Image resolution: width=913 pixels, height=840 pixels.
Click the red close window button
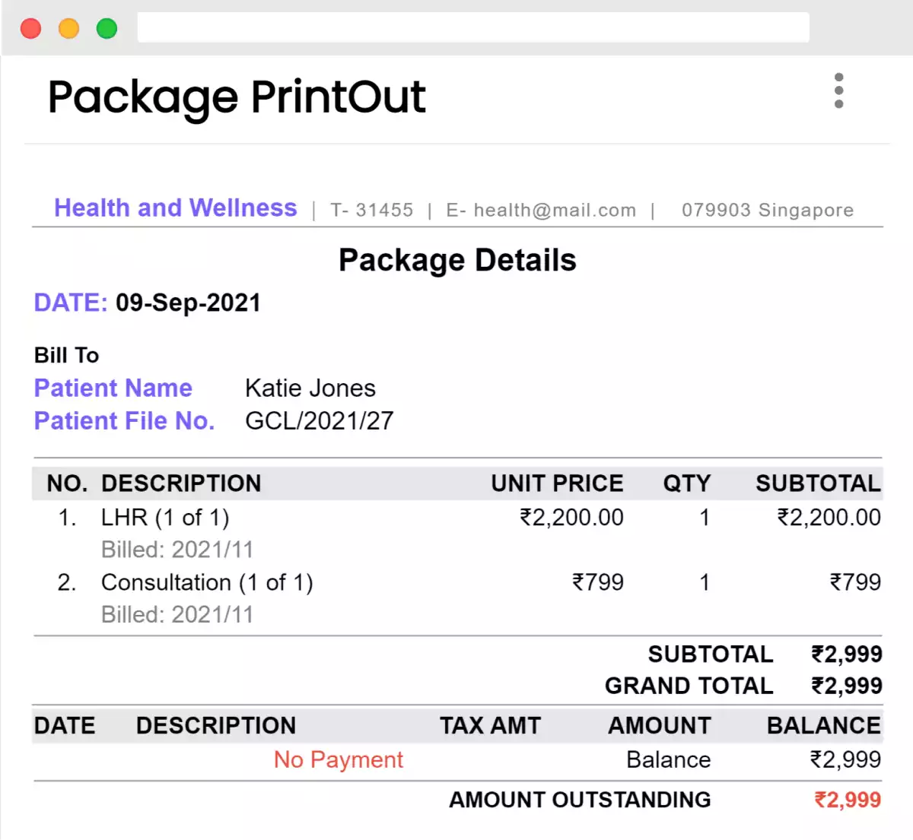pyautogui.click(x=31, y=28)
